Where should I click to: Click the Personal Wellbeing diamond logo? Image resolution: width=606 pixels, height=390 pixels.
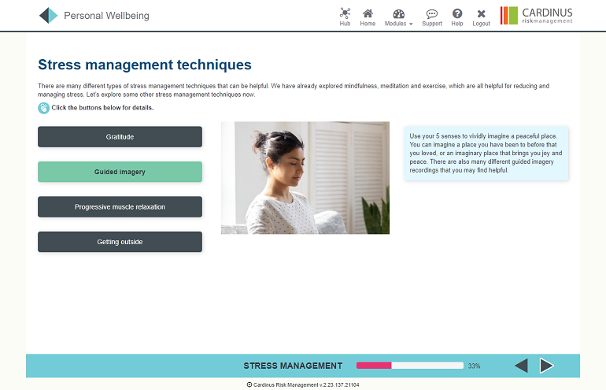point(48,16)
